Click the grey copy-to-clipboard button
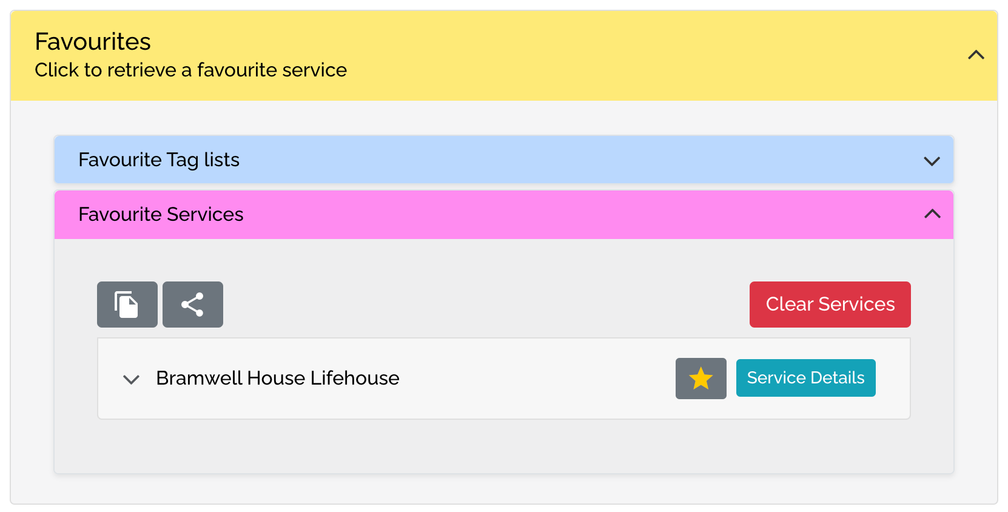The image size is (1008, 512). click(x=127, y=305)
